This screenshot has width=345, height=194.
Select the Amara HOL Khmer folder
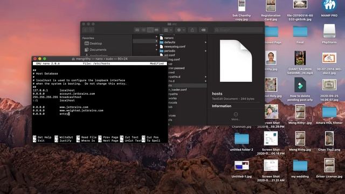[329, 112]
